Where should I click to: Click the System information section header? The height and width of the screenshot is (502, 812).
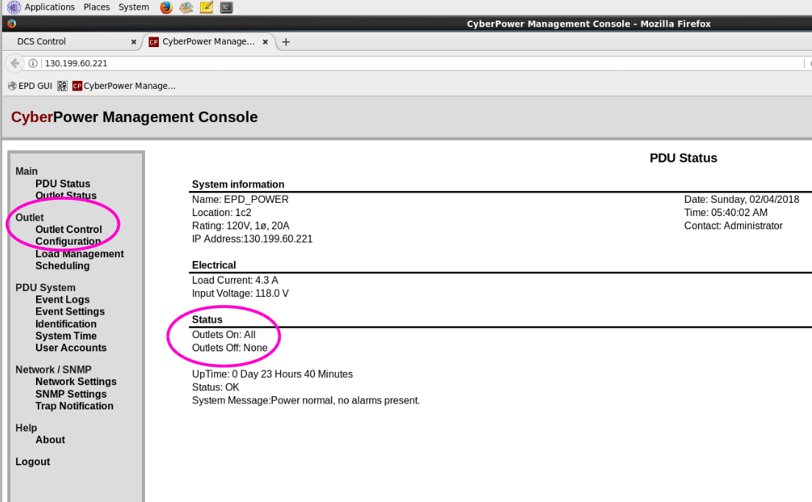238,184
